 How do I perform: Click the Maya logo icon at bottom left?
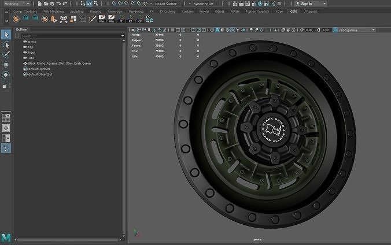(x=6, y=237)
